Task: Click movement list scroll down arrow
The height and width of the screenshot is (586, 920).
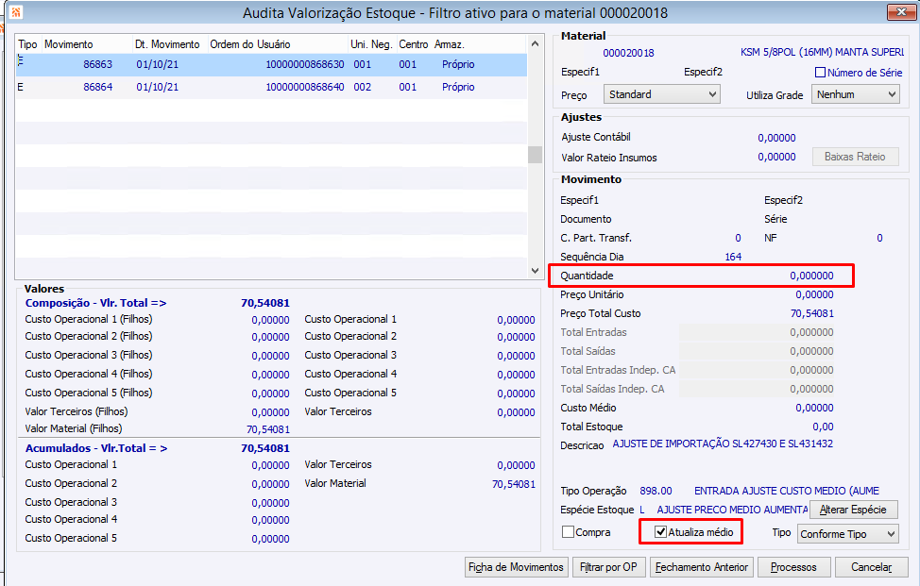Action: click(535, 270)
